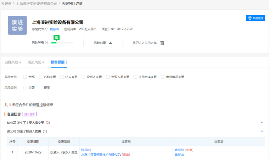Click the 该公司 发生了主要人员变更 row text
The width and height of the screenshot is (269, 160).
coord(29,123)
